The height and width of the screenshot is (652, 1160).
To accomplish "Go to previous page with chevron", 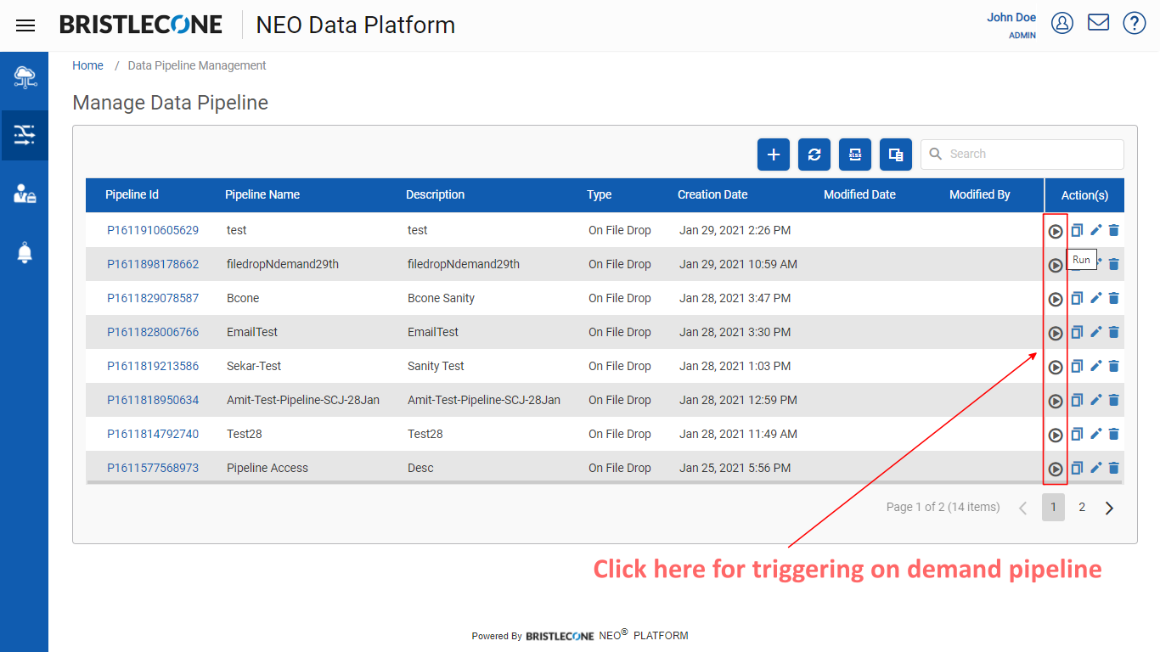I will [1023, 508].
